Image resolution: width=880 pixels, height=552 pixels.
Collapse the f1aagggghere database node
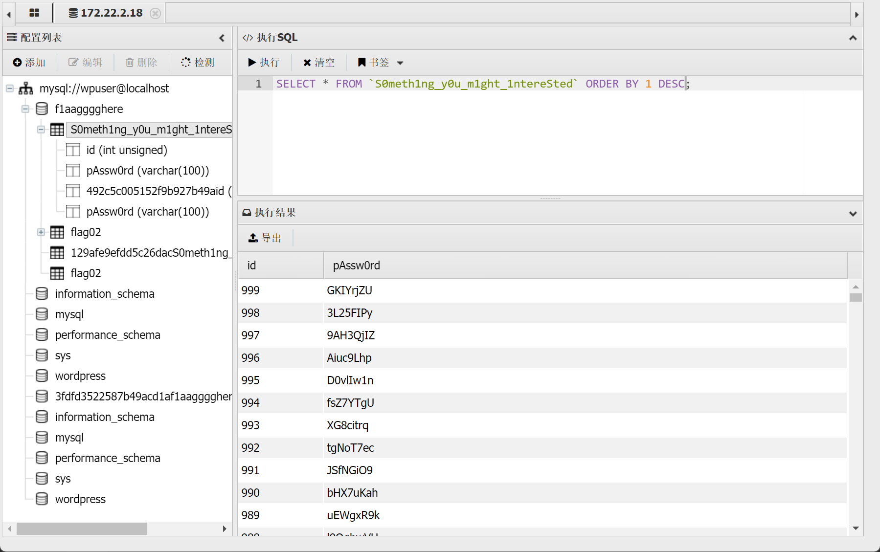(25, 109)
